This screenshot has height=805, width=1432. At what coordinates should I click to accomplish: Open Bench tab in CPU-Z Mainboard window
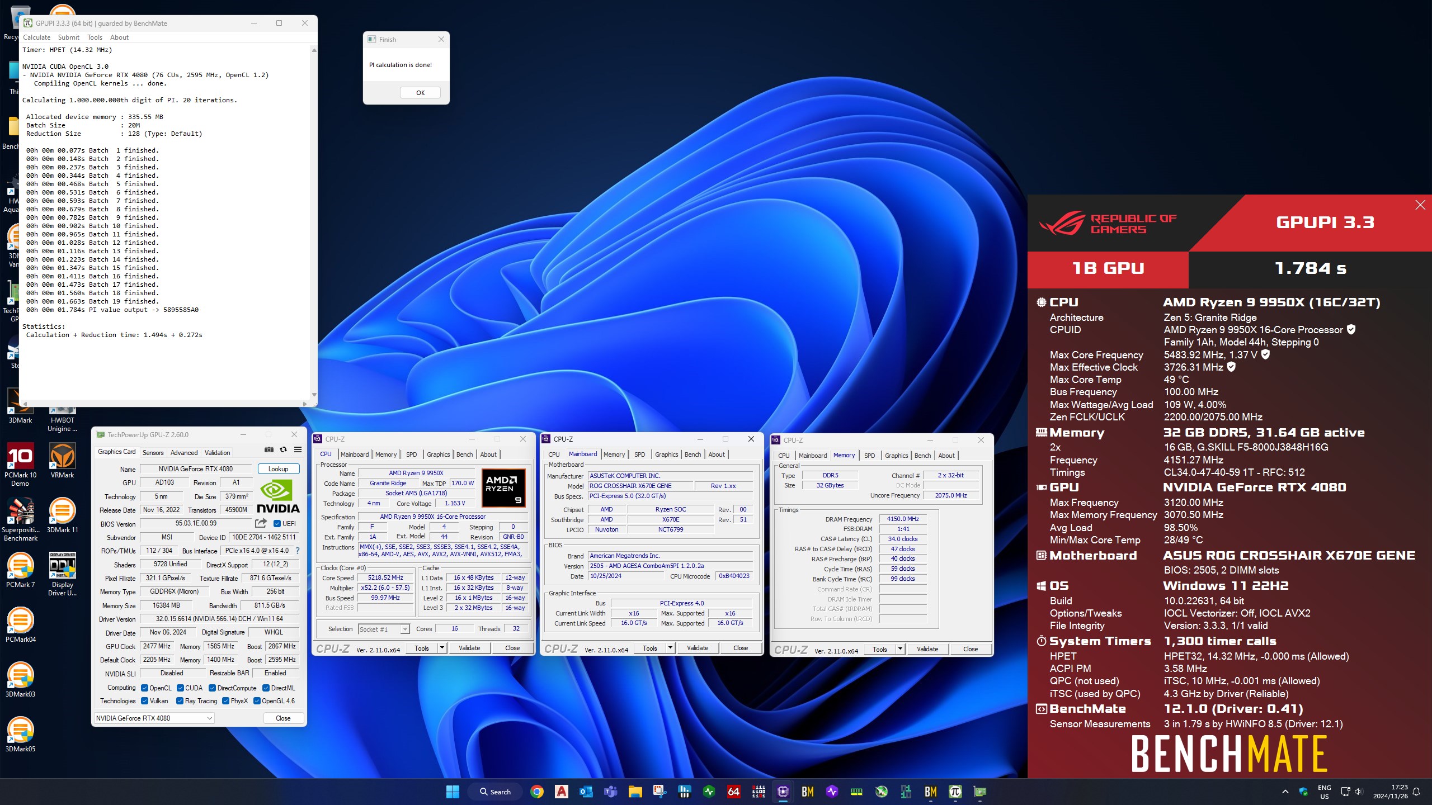(693, 454)
